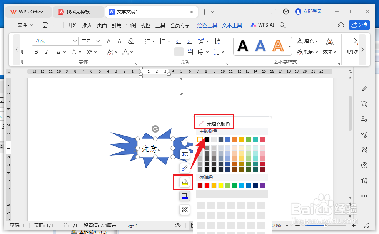Click the save icon in menu bar
The width and height of the screenshot is (379, 234).
(46, 25)
